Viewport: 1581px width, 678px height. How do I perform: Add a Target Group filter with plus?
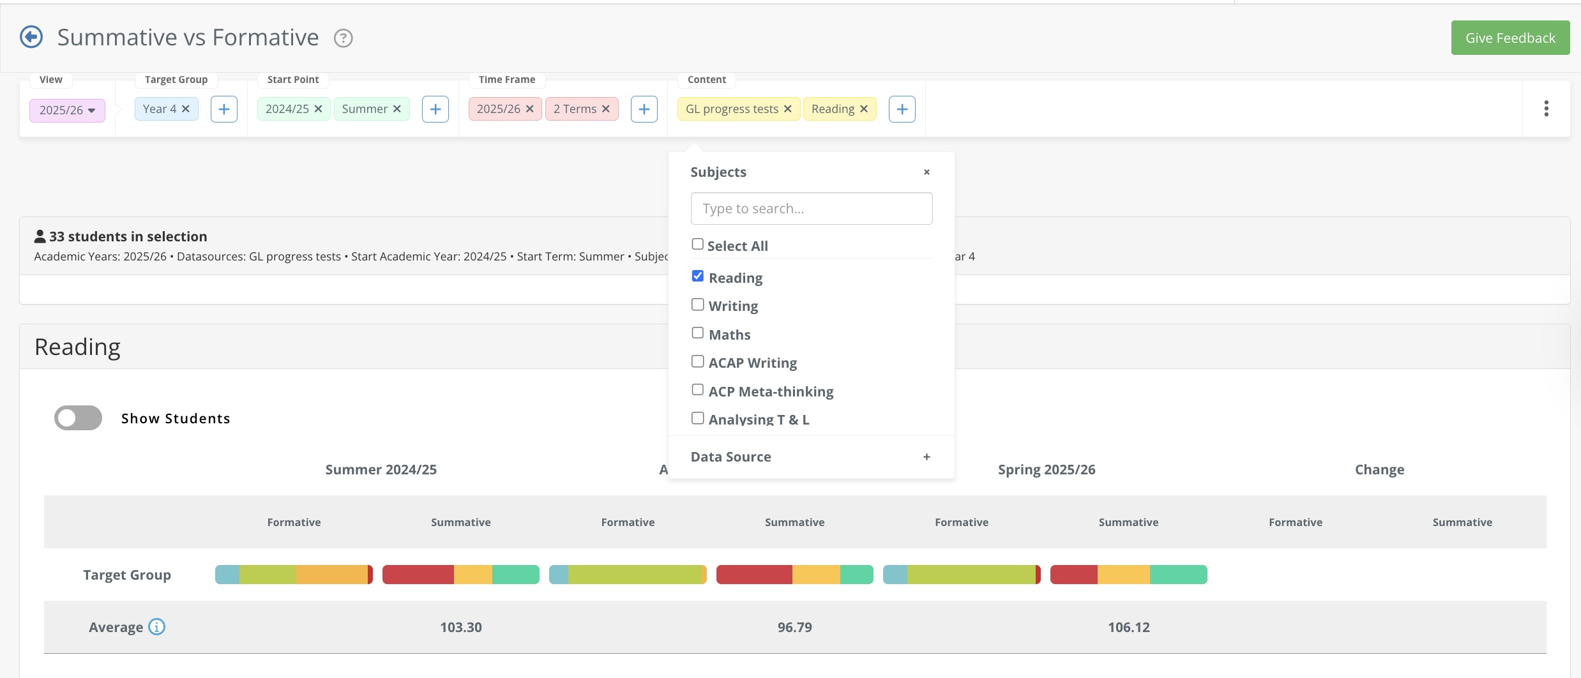tap(224, 109)
